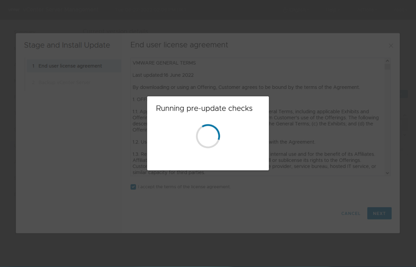The image size is (416, 267).
Task: Select step 1 End user license agreement
Action: click(x=74, y=66)
